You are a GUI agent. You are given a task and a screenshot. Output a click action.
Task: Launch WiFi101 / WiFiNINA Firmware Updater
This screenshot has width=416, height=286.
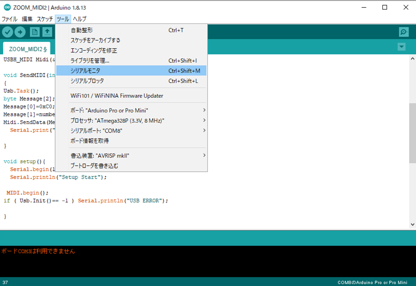pos(131,95)
